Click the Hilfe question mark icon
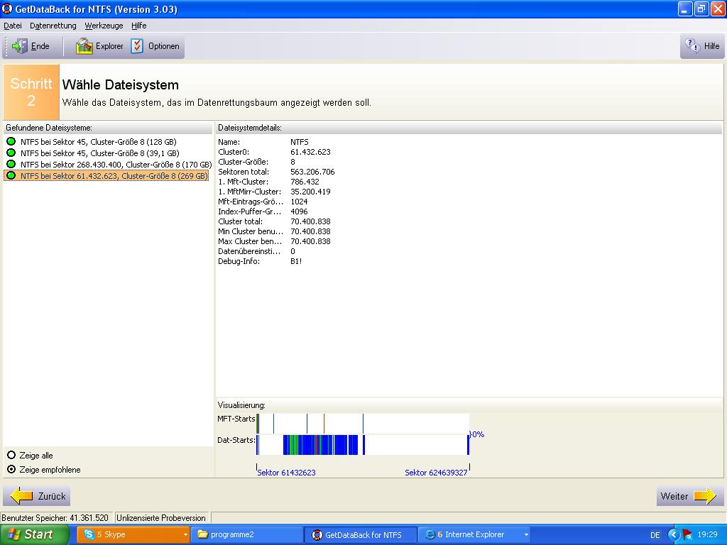 (x=693, y=45)
